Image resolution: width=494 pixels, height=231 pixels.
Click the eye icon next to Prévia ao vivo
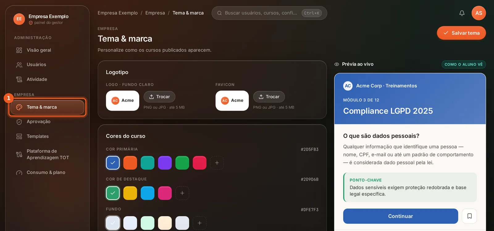tap(337, 64)
